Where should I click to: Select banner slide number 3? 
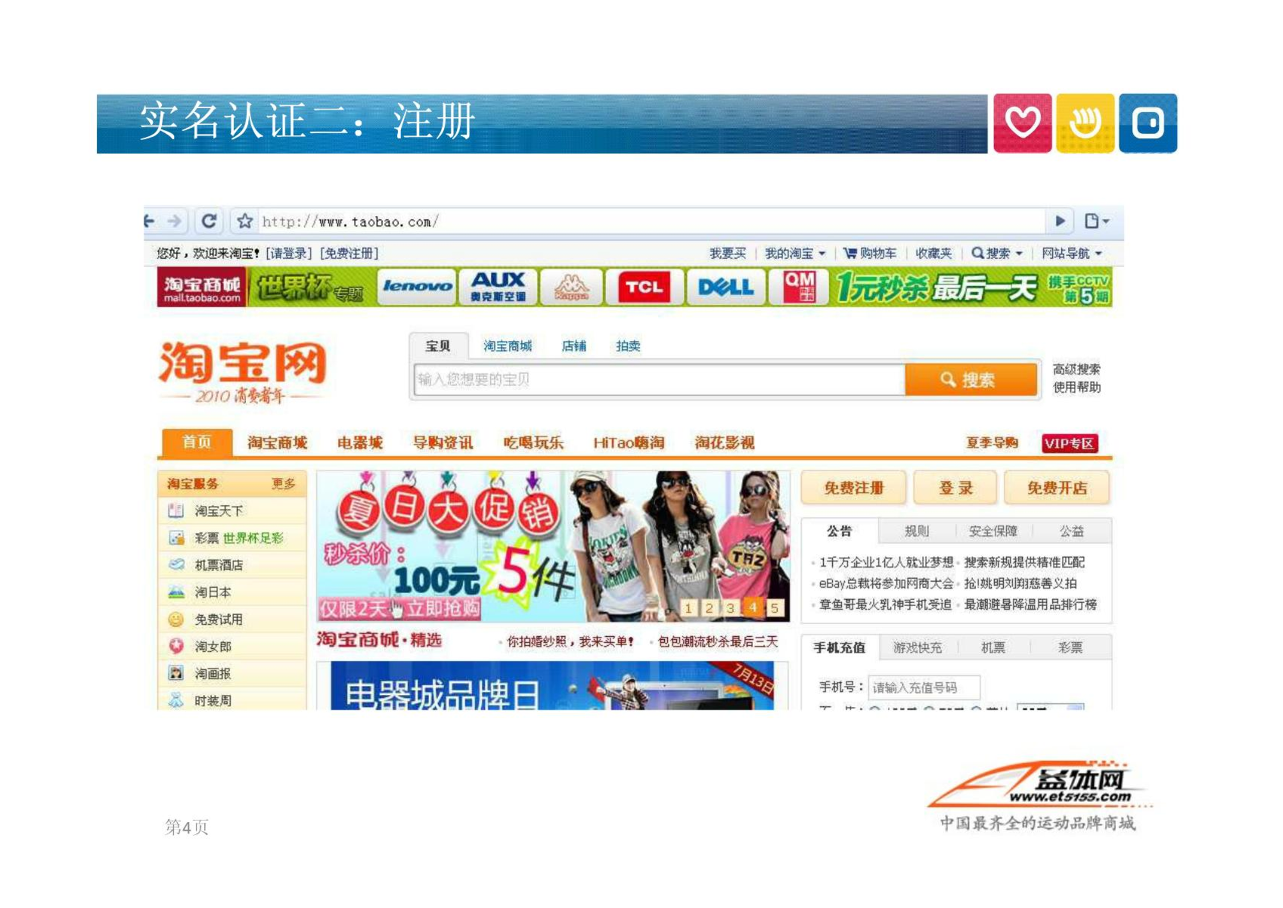point(730,608)
